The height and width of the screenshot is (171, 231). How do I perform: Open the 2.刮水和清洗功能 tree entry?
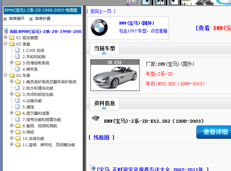(x=38, y=88)
